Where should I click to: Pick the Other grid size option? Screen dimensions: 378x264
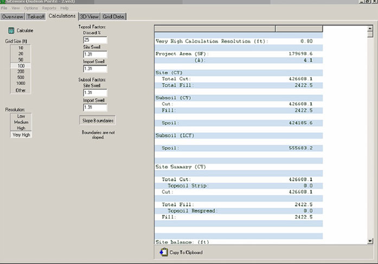click(x=21, y=90)
